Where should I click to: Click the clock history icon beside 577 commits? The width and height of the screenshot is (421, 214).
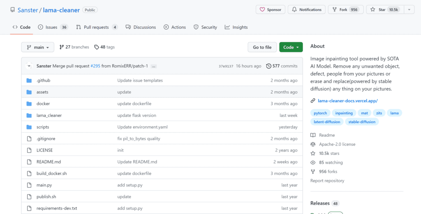pos(268,66)
